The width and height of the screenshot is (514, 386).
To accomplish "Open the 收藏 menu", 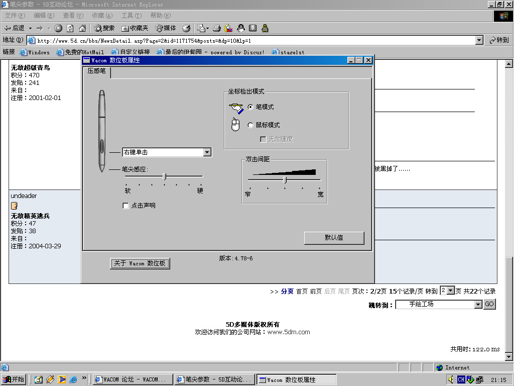I will pyautogui.click(x=102, y=16).
